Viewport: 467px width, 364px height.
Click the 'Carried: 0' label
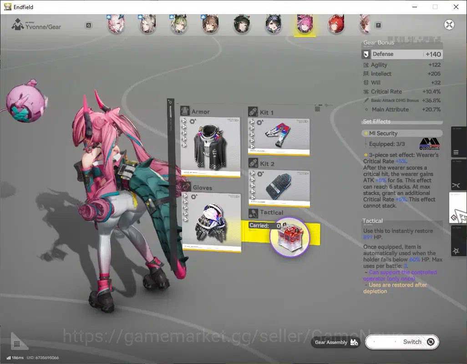[265, 226]
